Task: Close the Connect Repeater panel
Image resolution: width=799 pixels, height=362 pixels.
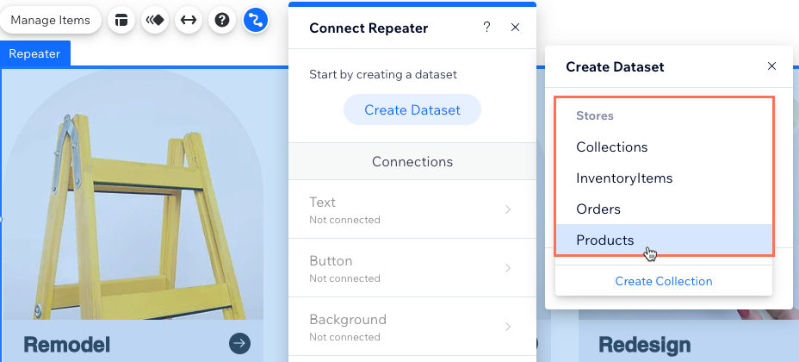Action: click(x=515, y=28)
